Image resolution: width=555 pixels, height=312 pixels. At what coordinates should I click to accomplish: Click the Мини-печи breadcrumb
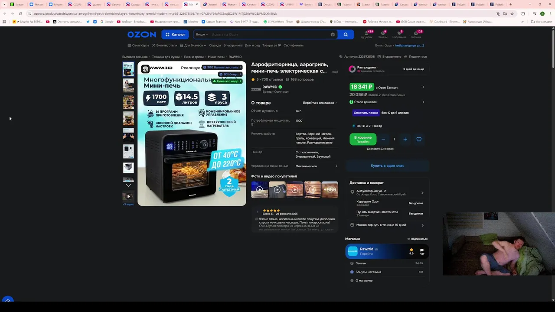coord(216,57)
